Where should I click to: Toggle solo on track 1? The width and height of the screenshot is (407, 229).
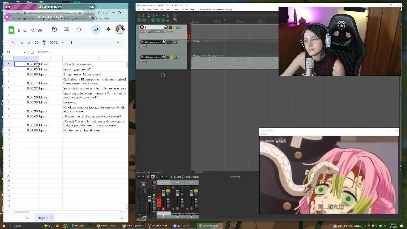(x=174, y=27)
